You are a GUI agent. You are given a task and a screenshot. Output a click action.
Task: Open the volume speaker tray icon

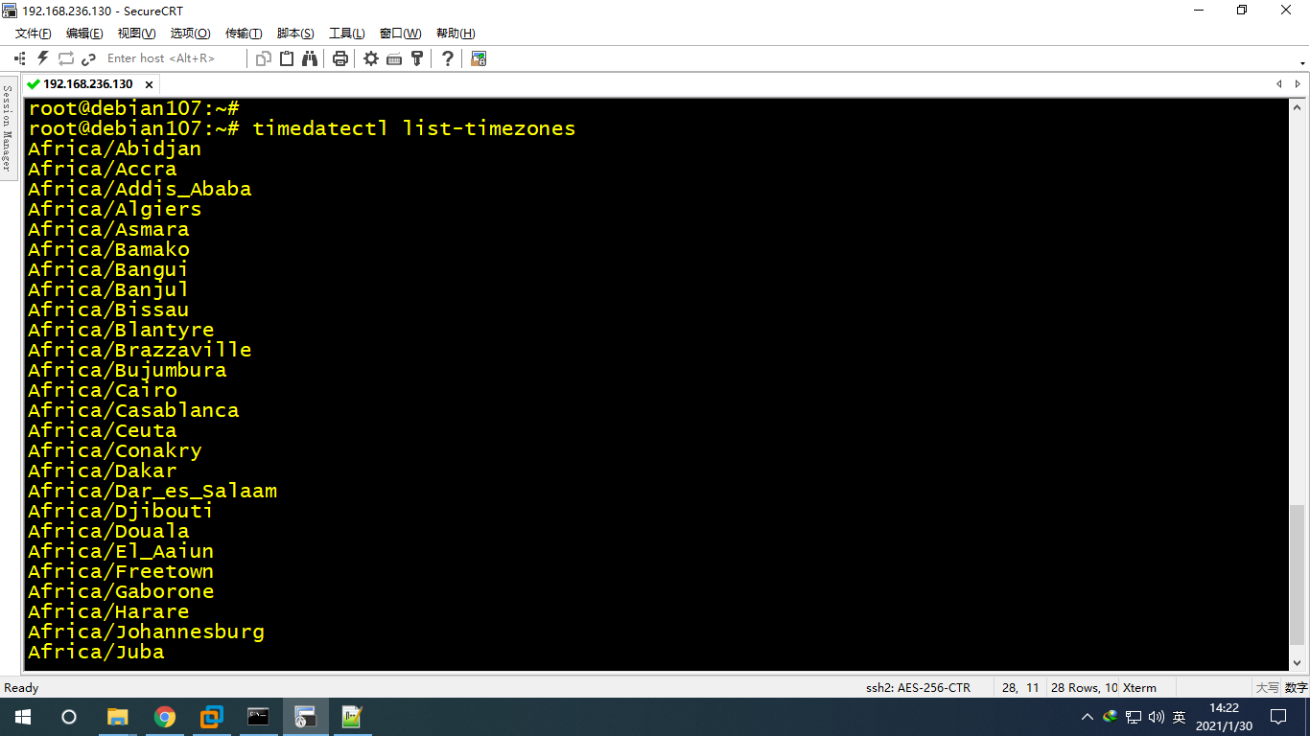pyautogui.click(x=1156, y=717)
